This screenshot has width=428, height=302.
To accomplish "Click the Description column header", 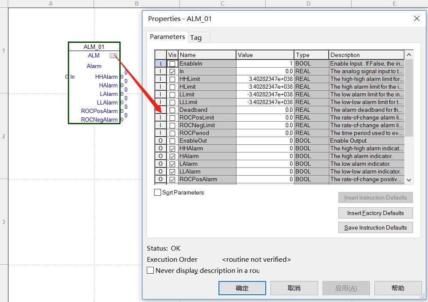I will click(367, 55).
